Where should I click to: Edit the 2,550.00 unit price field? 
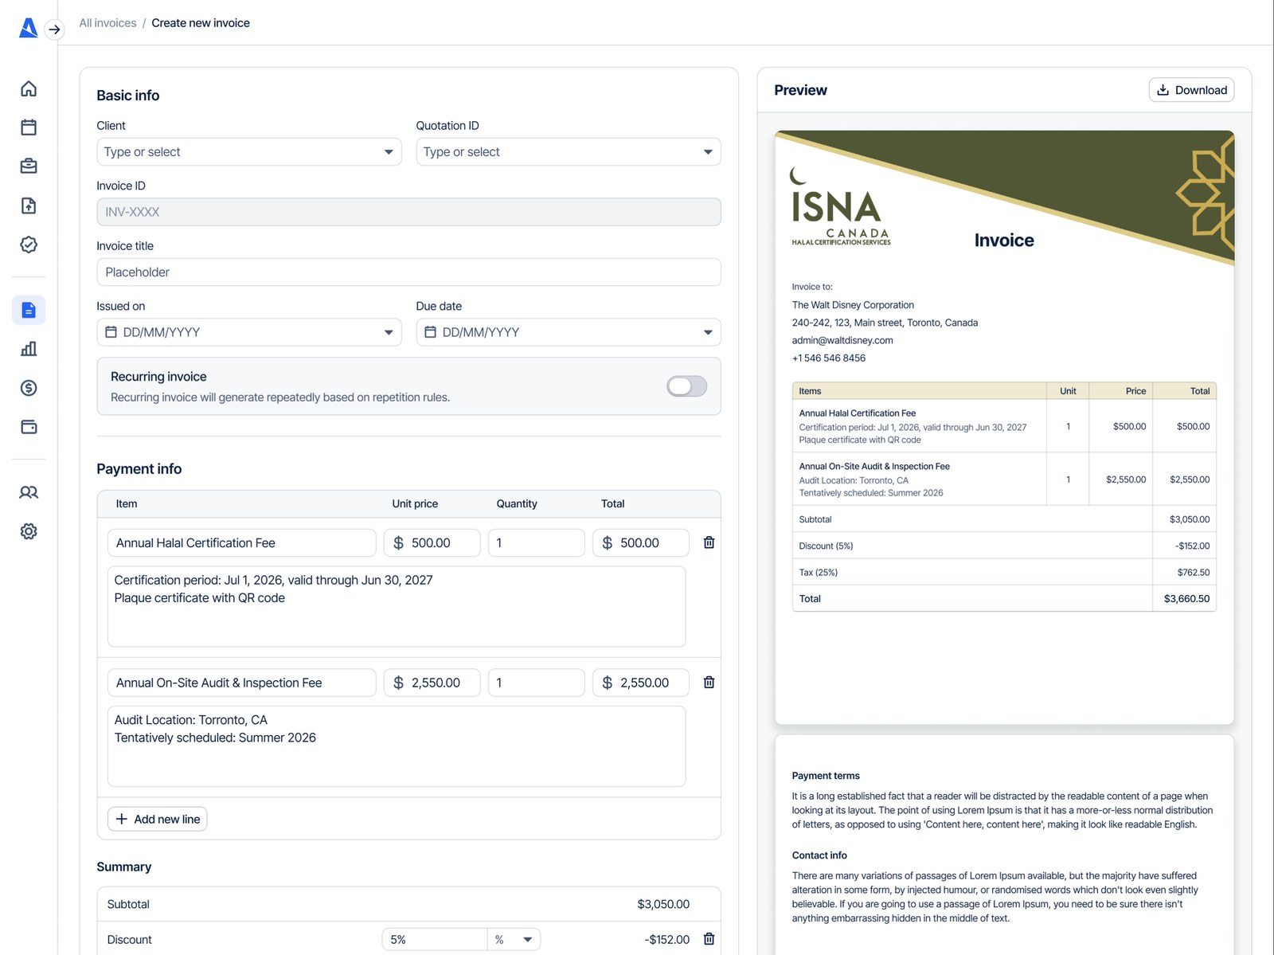point(432,683)
